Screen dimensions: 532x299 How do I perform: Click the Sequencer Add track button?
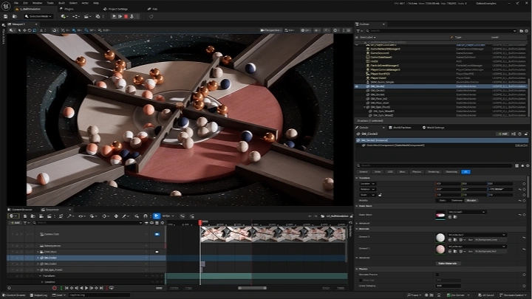(15, 223)
